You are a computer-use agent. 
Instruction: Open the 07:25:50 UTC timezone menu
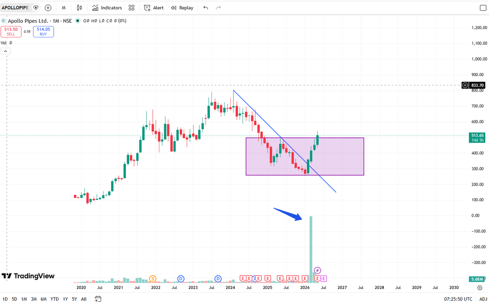tap(458, 299)
